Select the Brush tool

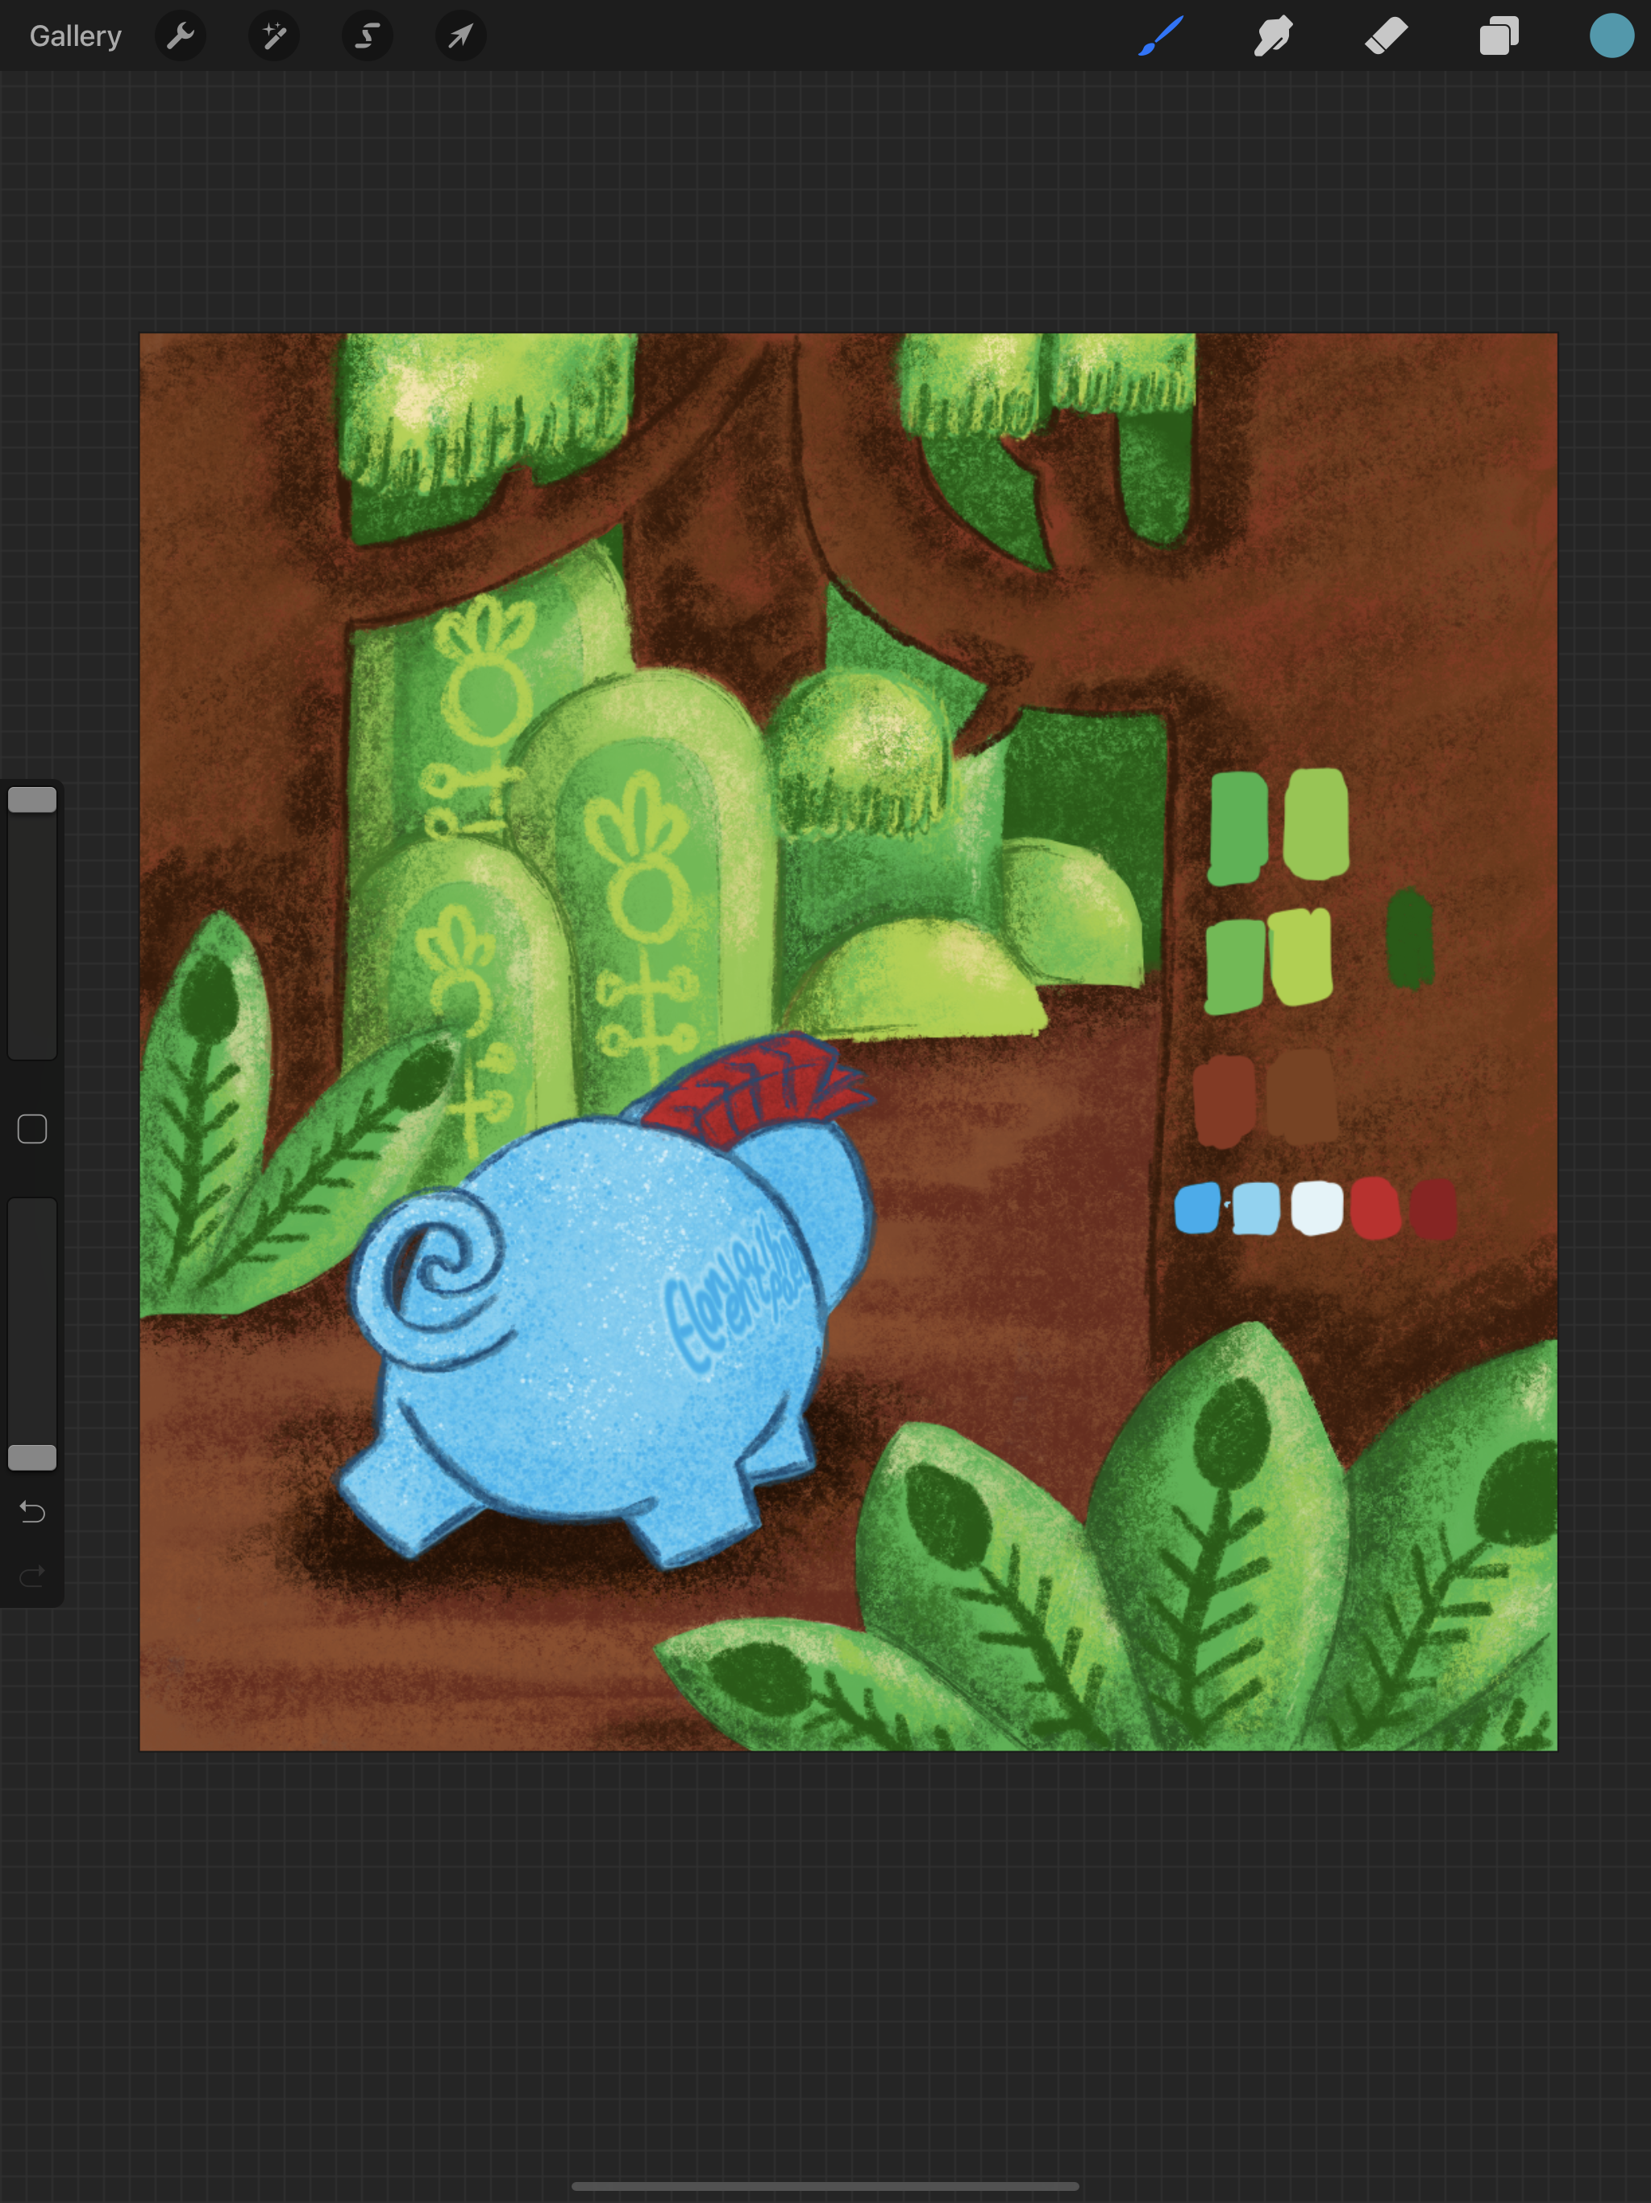click(1161, 35)
